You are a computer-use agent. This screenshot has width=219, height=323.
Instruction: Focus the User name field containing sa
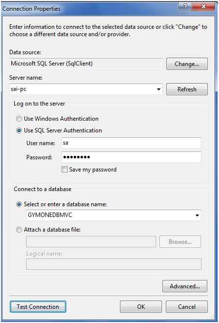[131, 143]
